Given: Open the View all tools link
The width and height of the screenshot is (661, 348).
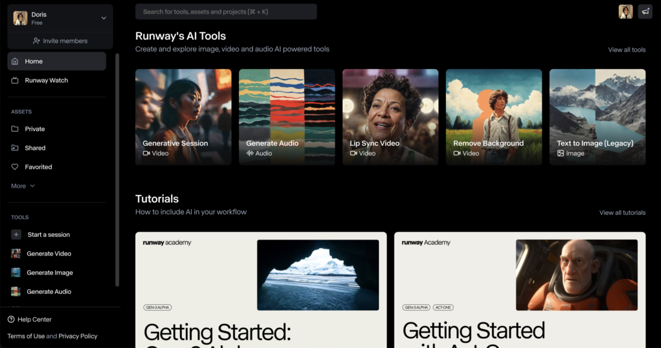Looking at the screenshot, I should pos(626,50).
